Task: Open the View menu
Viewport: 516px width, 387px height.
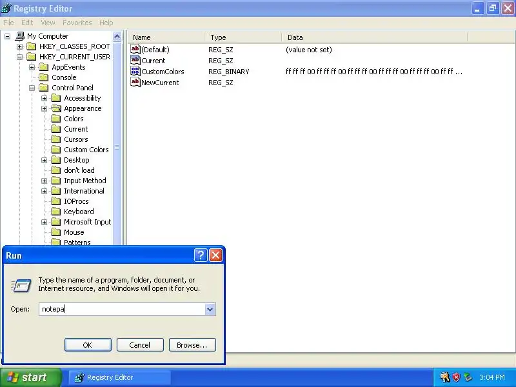Action: [x=48, y=23]
